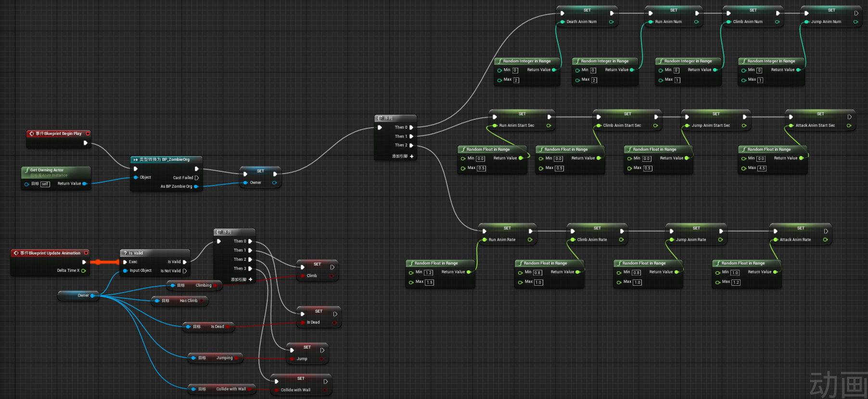
Task: Click the Collide with Wall getter target pin
Action: pos(193,389)
